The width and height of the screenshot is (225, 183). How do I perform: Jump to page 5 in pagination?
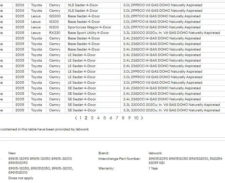click(x=104, y=118)
